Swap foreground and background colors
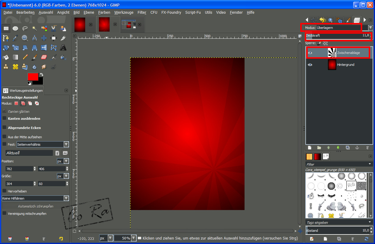 click(x=42, y=74)
